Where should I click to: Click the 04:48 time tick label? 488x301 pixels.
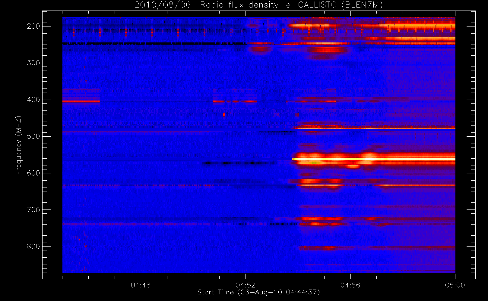(x=141, y=285)
